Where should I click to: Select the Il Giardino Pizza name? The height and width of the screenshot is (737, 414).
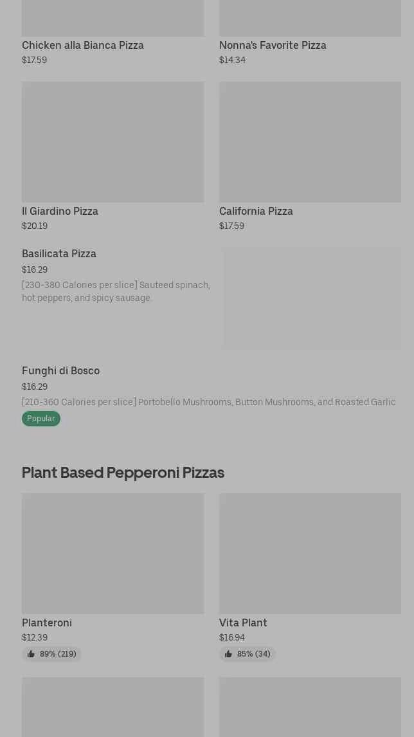[60, 212]
